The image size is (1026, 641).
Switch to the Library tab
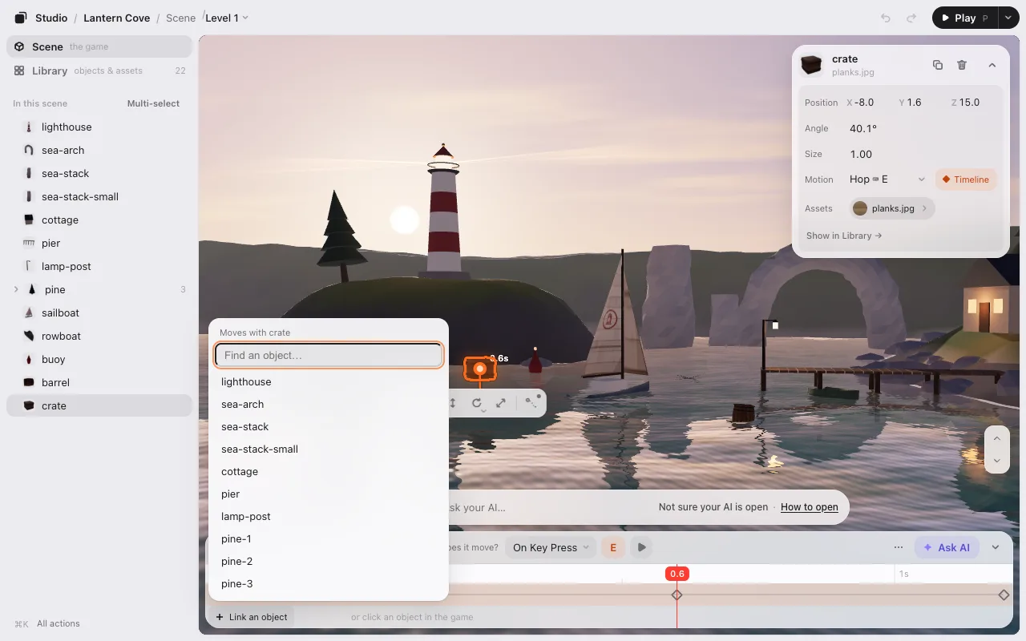click(99, 71)
